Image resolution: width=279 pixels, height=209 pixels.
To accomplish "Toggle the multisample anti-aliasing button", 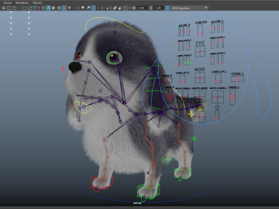I will click(93, 8).
